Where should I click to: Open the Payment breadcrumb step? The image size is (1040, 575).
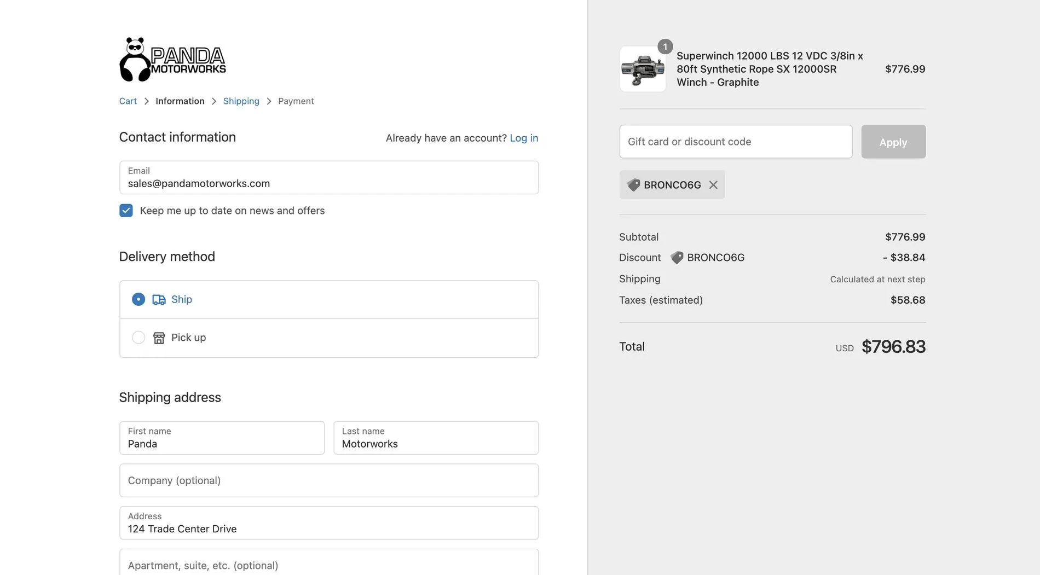(x=296, y=101)
